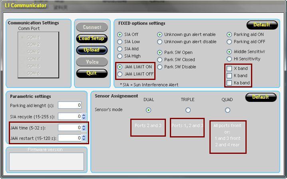Screen dimensions: 287x179
Task: Increase SIA recycle value with up arrow
Action: (x=84, y=115)
